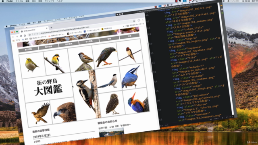The image size is (258, 145).
Task: Open the Brackets Extension Manager icon
Action: pos(222,9)
